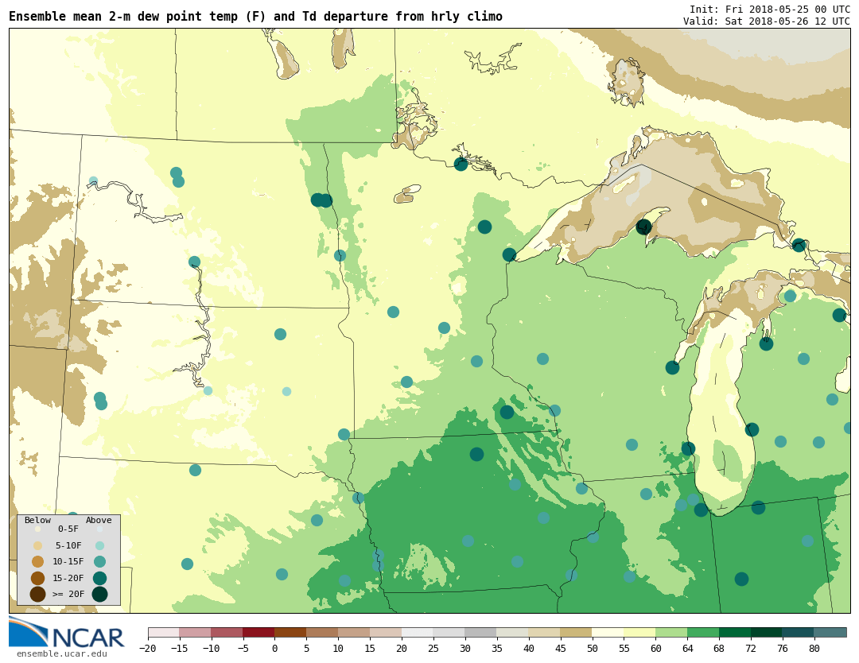Click the Init Fri 2018-05-25 00 UTC text

[770, 10]
